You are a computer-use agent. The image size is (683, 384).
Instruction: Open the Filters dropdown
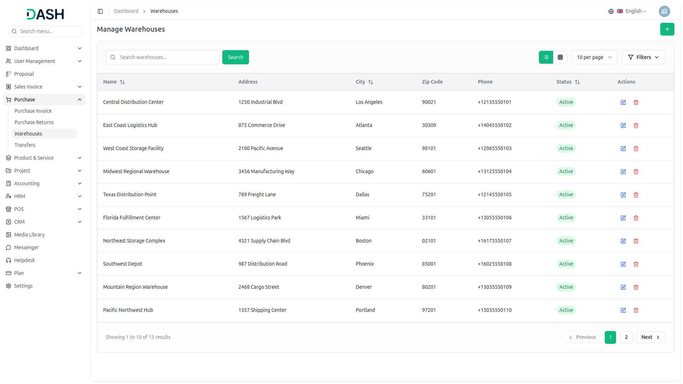coord(643,57)
